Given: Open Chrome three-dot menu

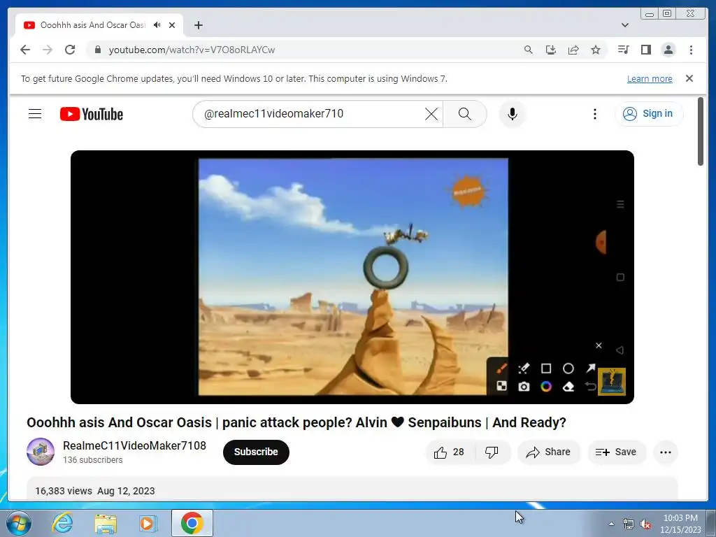Looking at the screenshot, I should tap(691, 50).
